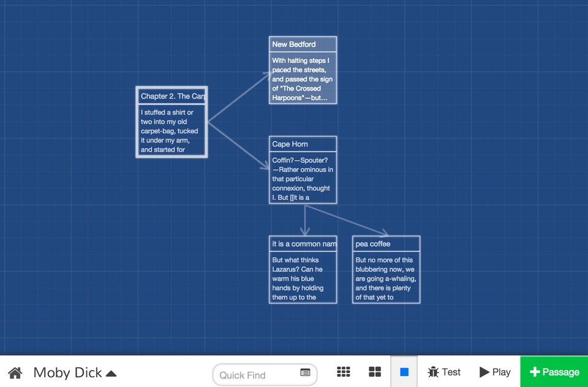Click the excerpt starting 'But no more of this'

[x=386, y=278]
